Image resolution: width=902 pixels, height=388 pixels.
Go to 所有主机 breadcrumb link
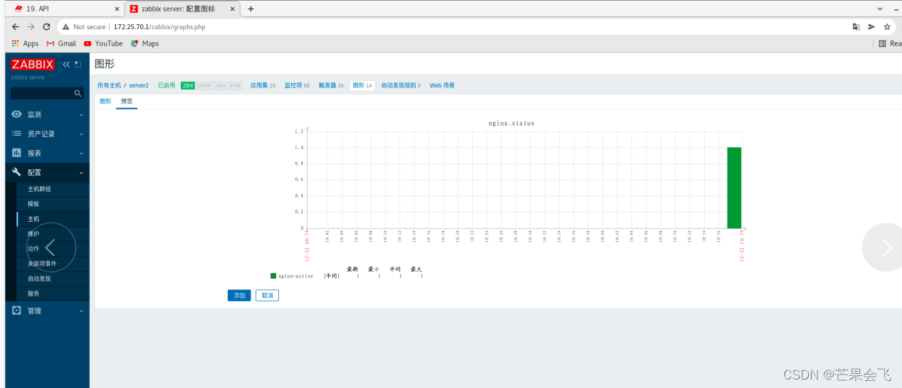coord(109,85)
